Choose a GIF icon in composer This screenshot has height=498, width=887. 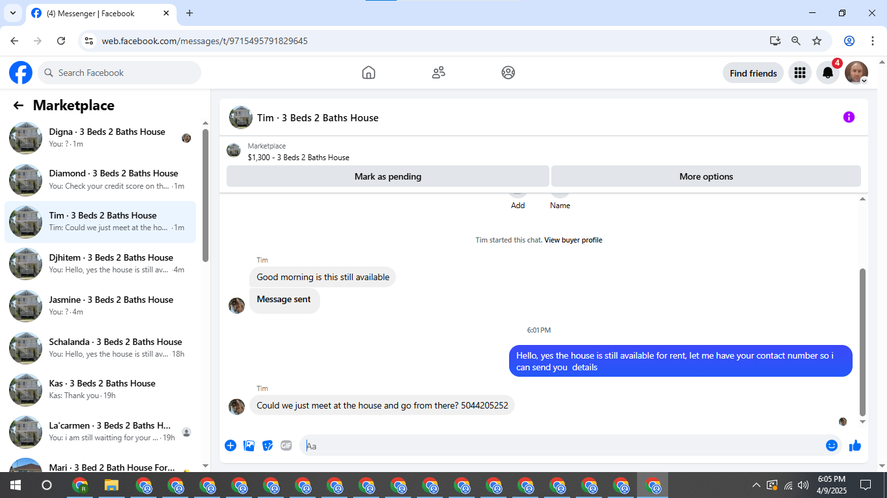(x=286, y=445)
